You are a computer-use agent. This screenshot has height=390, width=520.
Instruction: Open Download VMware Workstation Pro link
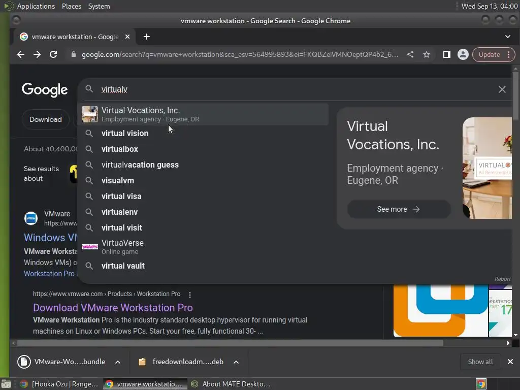pyautogui.click(x=113, y=307)
